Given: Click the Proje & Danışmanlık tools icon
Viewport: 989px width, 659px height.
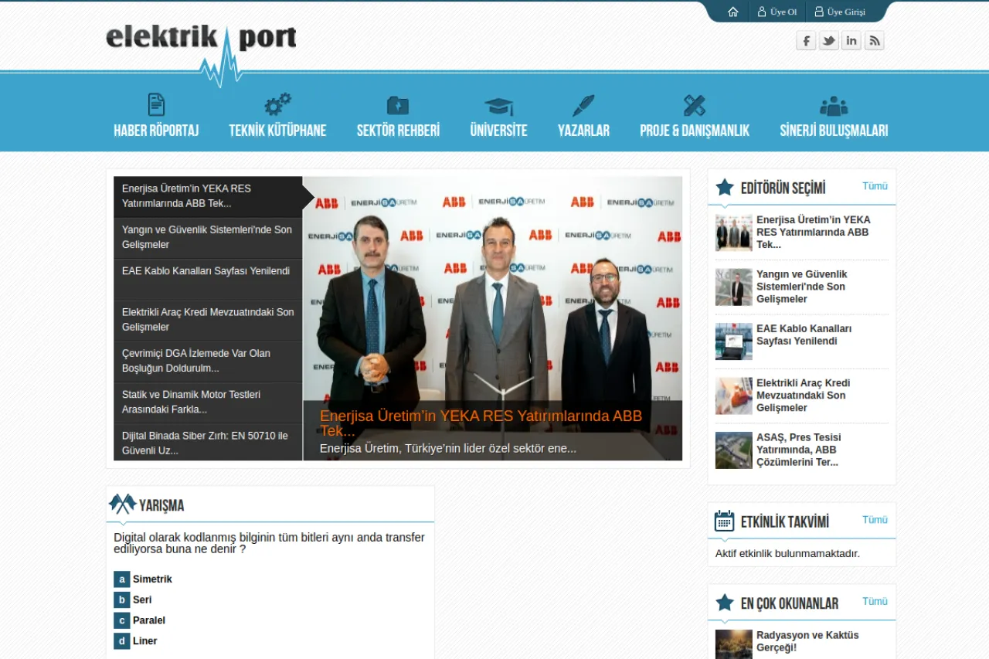Looking at the screenshot, I should [695, 105].
